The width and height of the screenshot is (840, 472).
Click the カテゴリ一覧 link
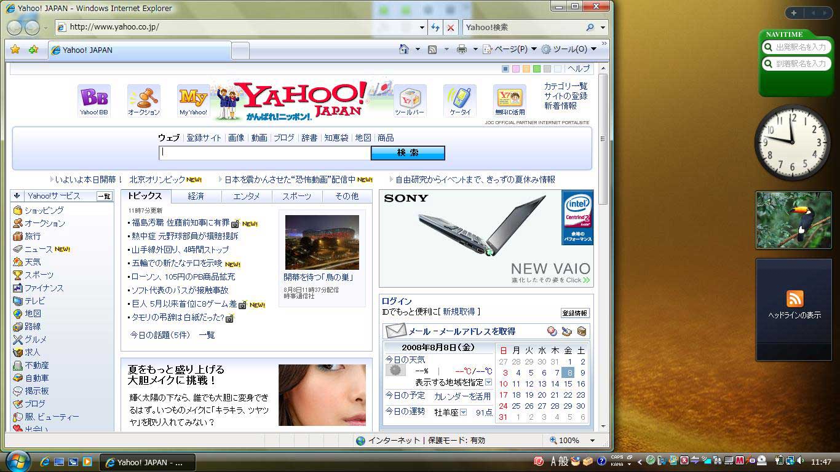566,86
